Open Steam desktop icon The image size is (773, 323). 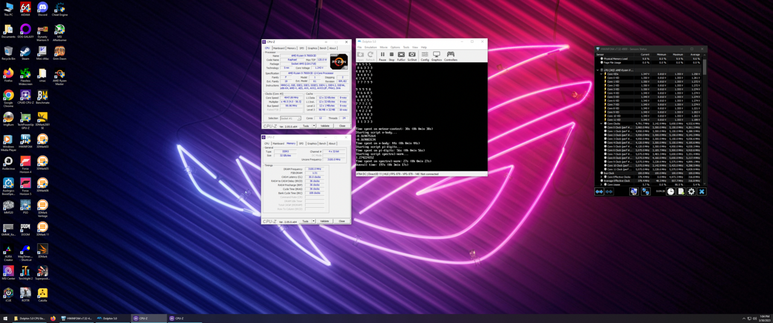tap(25, 54)
